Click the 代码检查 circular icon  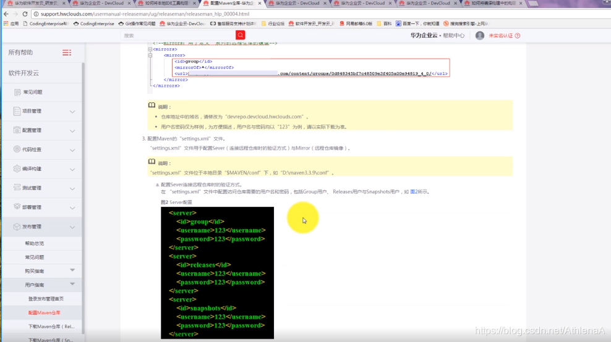tap(17, 149)
